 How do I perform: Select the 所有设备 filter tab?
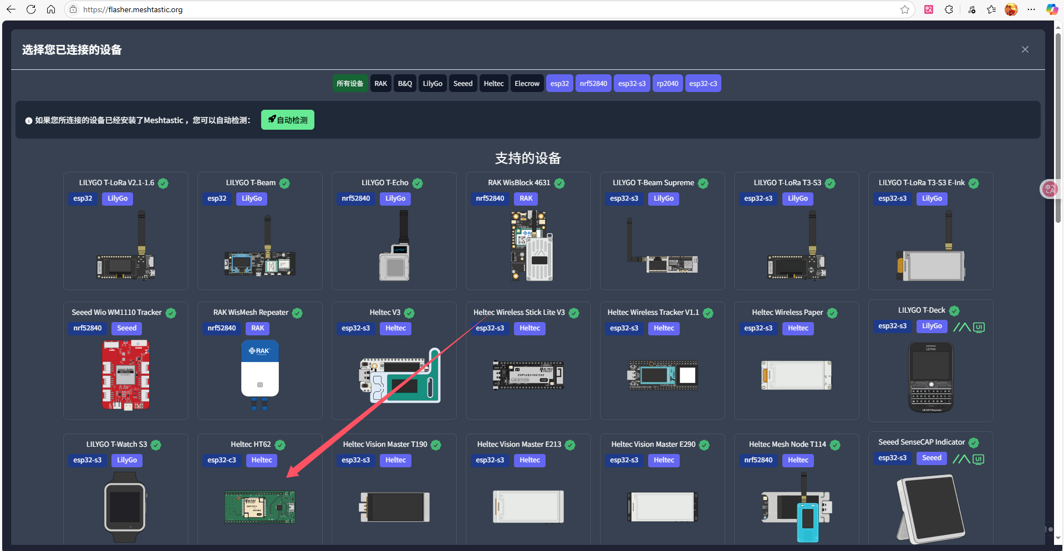point(350,84)
